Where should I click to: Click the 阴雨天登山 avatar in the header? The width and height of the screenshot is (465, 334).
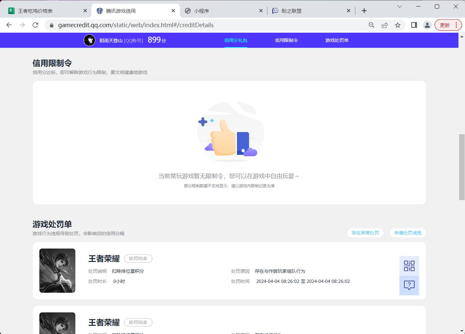pyautogui.click(x=89, y=40)
